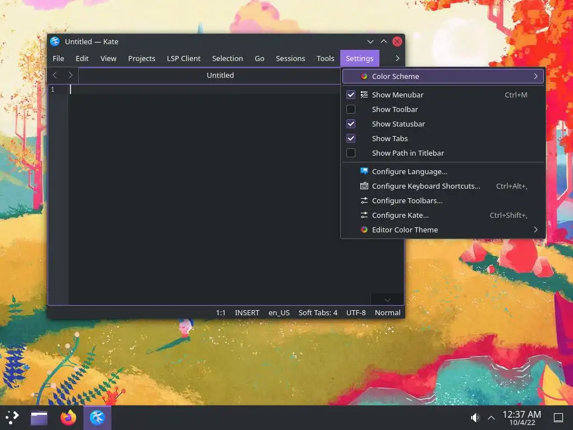Screen dimensions: 573x430
Task: Go to the next tab with the forward arrow
Action: click(71, 76)
